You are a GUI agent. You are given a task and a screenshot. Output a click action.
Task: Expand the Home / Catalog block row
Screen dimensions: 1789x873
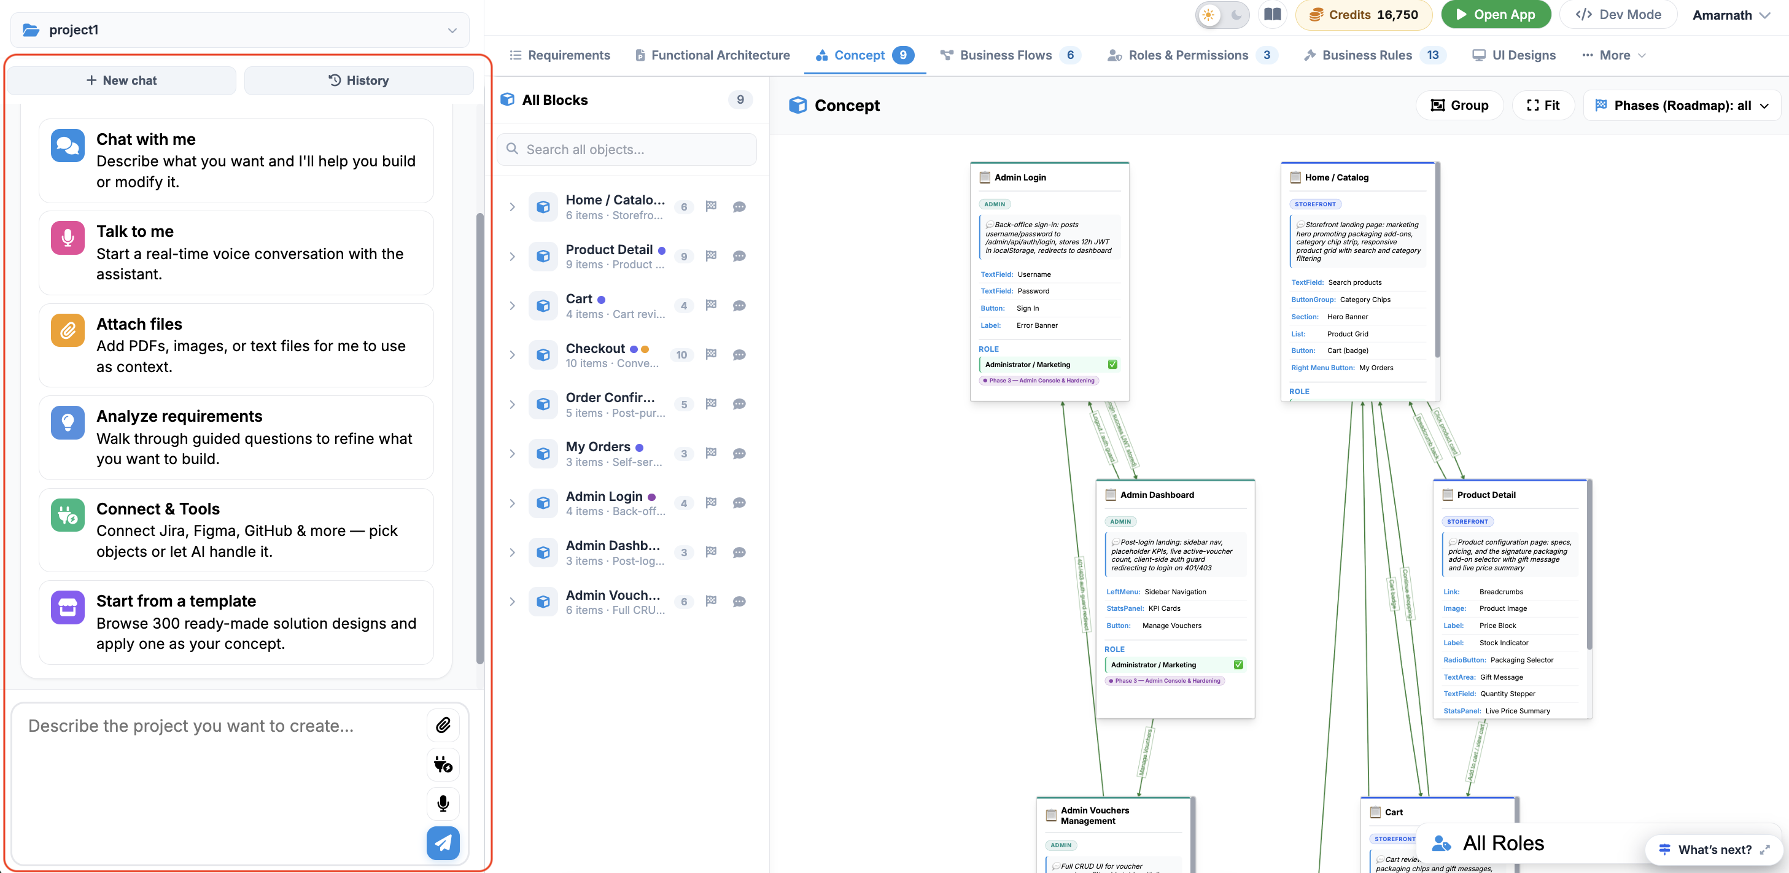point(512,207)
